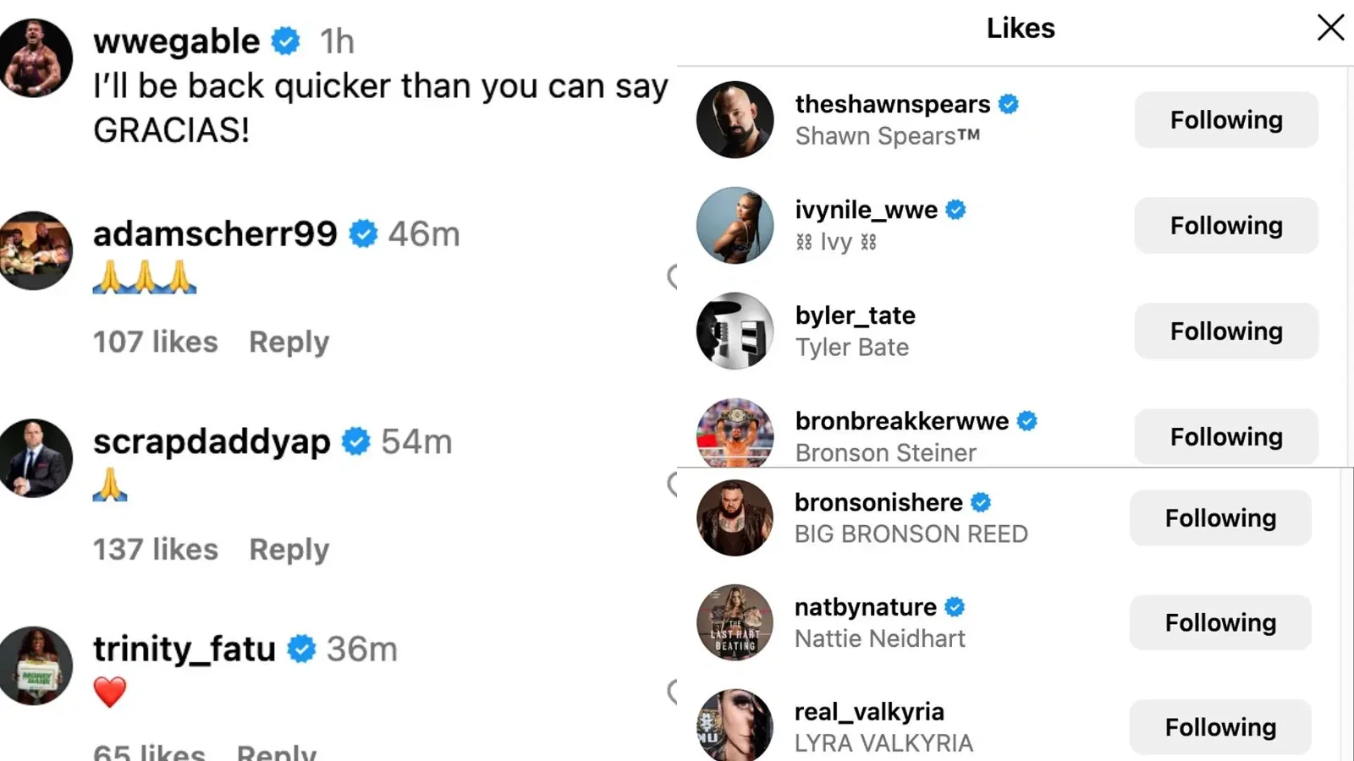Click Following for real_valkyria
1354x761 pixels.
pos(1219,727)
